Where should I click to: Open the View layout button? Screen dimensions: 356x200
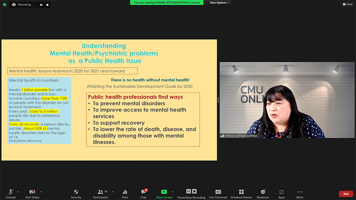(348, 4)
